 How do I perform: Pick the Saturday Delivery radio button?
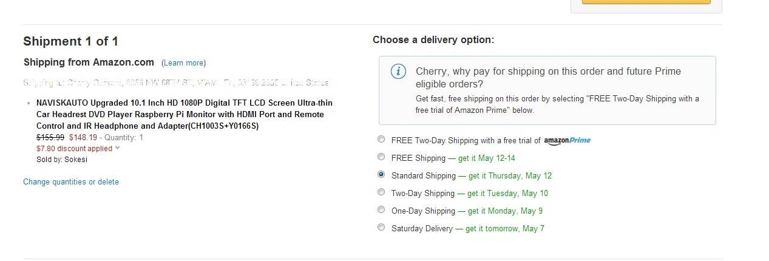click(381, 227)
